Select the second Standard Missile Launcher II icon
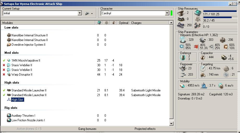This screenshot has height=133, width=240. coord(9,95)
